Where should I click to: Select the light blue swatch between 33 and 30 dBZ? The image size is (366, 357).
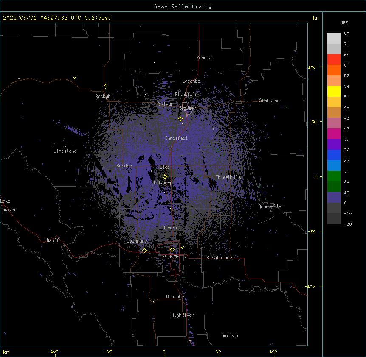pos(334,166)
